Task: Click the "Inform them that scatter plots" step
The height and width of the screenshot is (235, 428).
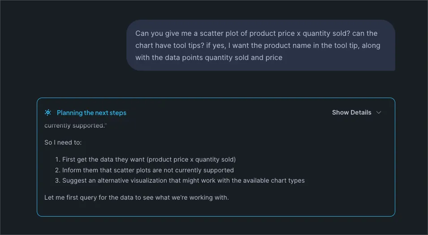Action: [148, 170]
